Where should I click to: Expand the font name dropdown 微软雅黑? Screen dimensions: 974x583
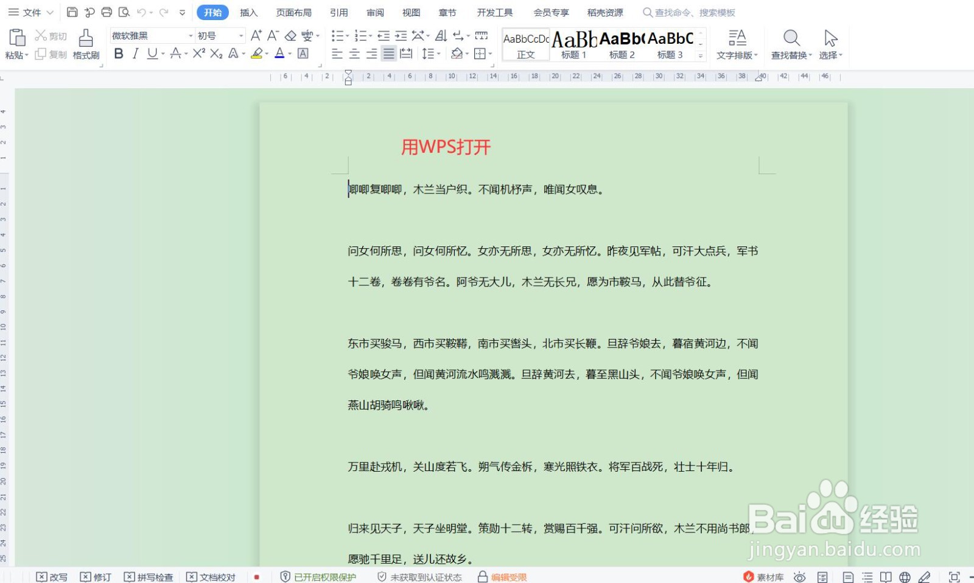click(191, 36)
